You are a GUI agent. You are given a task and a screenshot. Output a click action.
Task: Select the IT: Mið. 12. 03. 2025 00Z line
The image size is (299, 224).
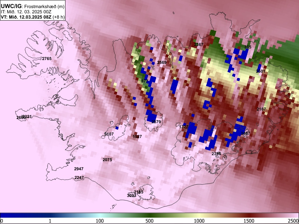click(26, 12)
